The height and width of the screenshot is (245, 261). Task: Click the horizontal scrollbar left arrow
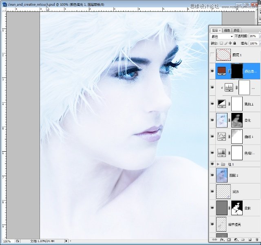click(71, 241)
